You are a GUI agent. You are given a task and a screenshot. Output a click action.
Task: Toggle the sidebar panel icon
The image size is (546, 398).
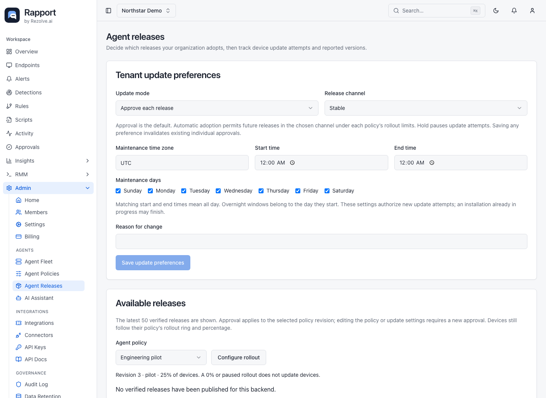point(108,11)
